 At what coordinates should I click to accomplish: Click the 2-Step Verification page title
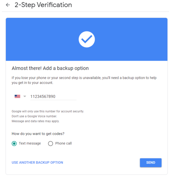(x=43, y=5)
